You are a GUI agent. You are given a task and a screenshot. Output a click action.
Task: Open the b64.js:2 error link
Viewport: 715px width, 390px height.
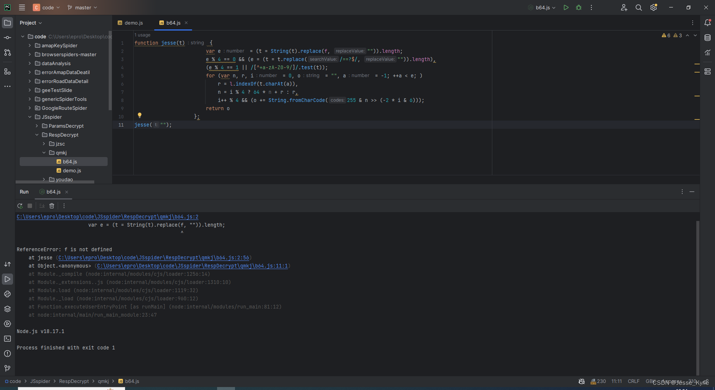pos(108,217)
